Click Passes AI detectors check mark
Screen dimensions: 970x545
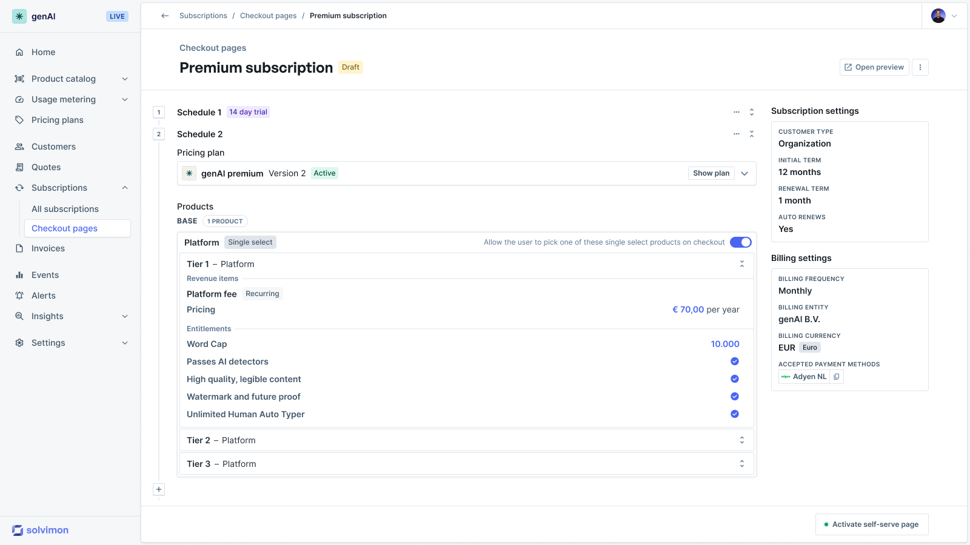(x=735, y=362)
